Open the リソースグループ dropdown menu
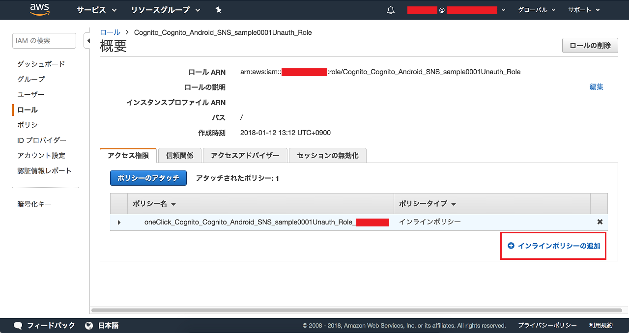629x333 pixels. tap(166, 10)
